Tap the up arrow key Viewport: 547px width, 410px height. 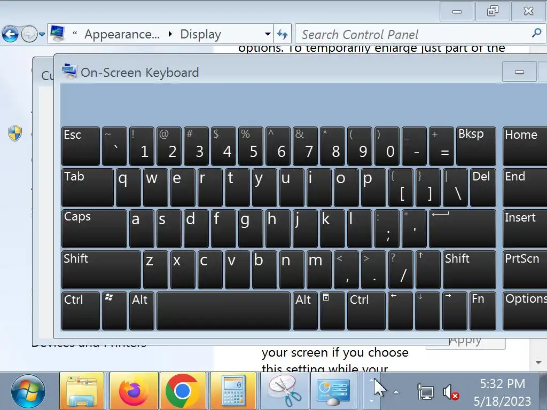pyautogui.click(x=428, y=270)
